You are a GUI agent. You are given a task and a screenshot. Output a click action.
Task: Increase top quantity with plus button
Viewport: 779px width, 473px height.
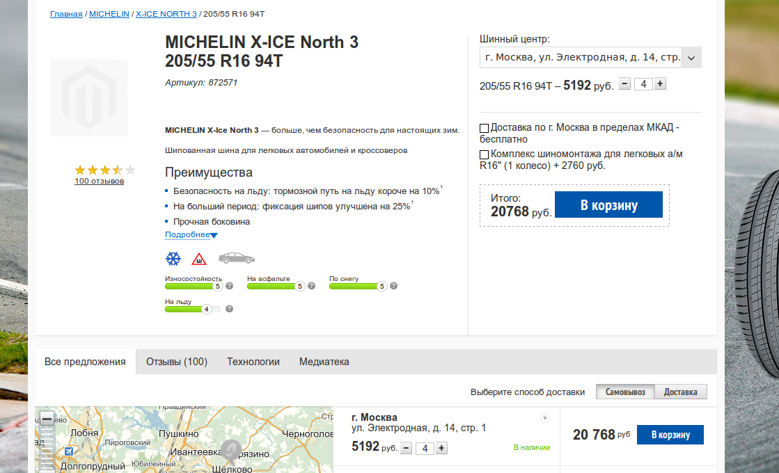point(660,84)
